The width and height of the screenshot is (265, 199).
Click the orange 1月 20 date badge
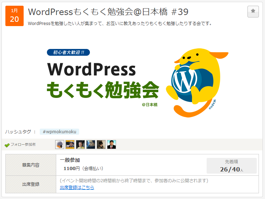[14, 16]
